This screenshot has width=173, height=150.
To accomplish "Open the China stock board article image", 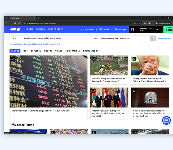I will click(x=48, y=81).
